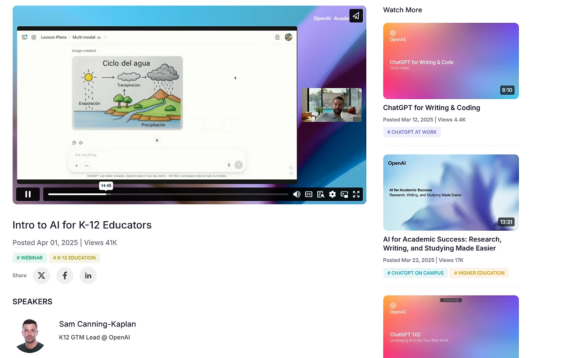Click the 13:31 duration badge

click(x=506, y=222)
